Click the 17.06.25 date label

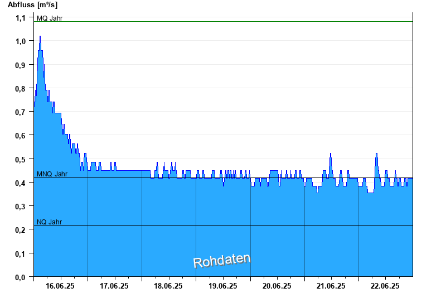(114, 286)
